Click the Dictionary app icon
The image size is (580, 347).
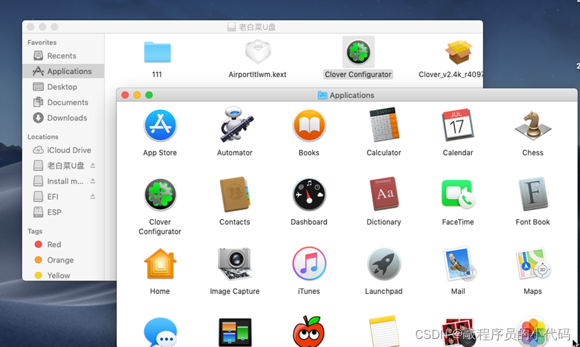tap(384, 194)
